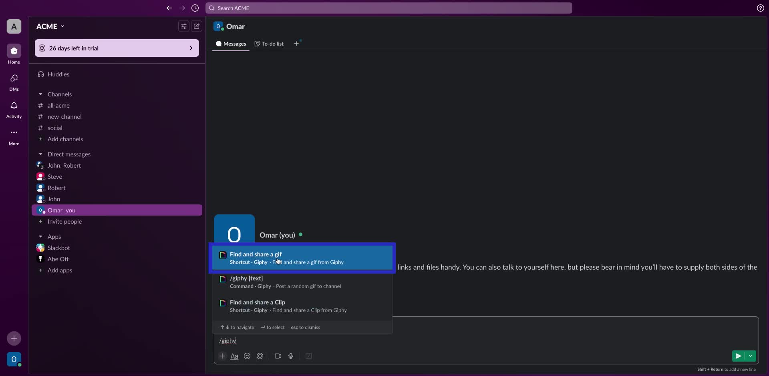Attach a file using the plus icon
The height and width of the screenshot is (376, 769).
point(222,356)
